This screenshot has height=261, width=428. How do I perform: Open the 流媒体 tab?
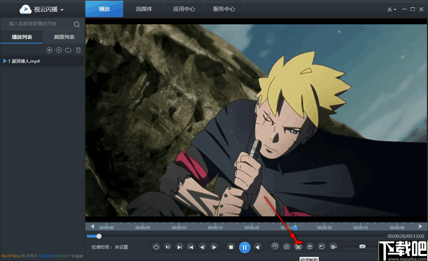[144, 9]
